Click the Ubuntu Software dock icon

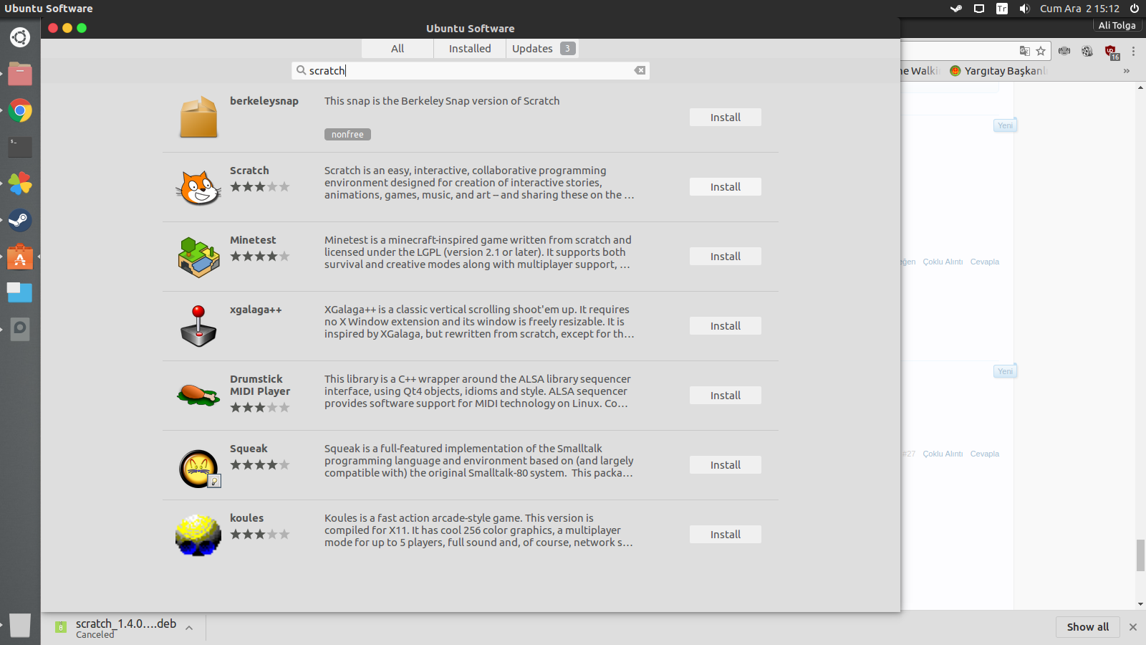click(20, 257)
